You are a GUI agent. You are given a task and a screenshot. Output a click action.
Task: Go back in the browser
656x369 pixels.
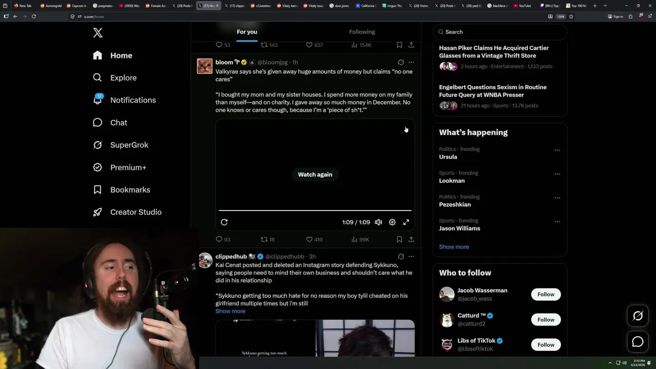15,16
